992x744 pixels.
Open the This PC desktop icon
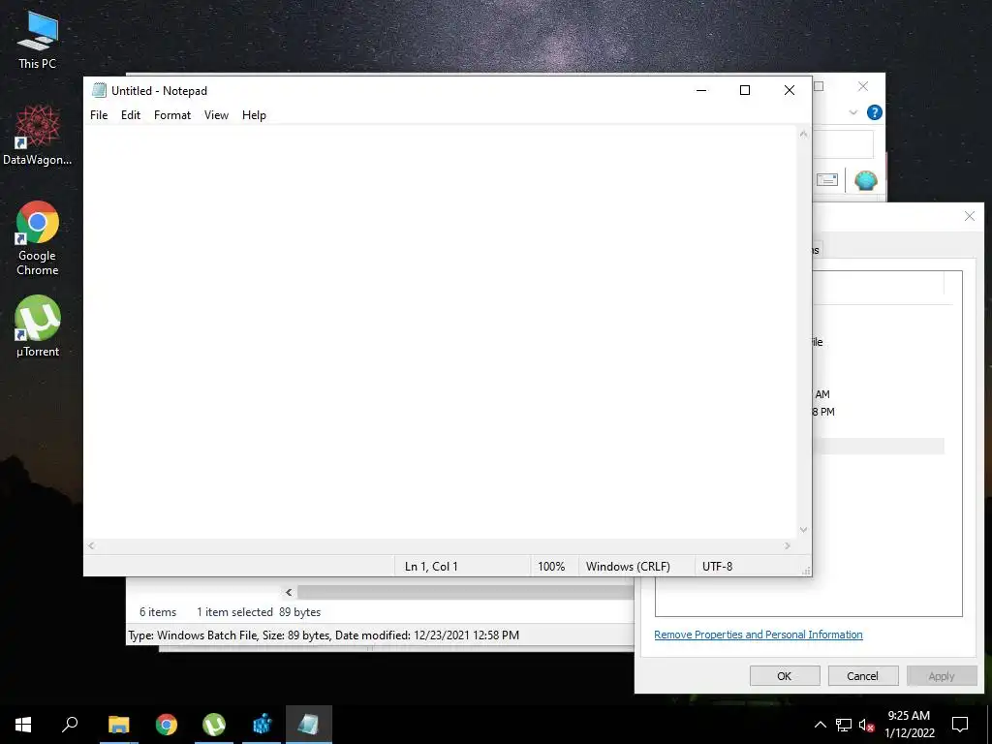[38, 40]
